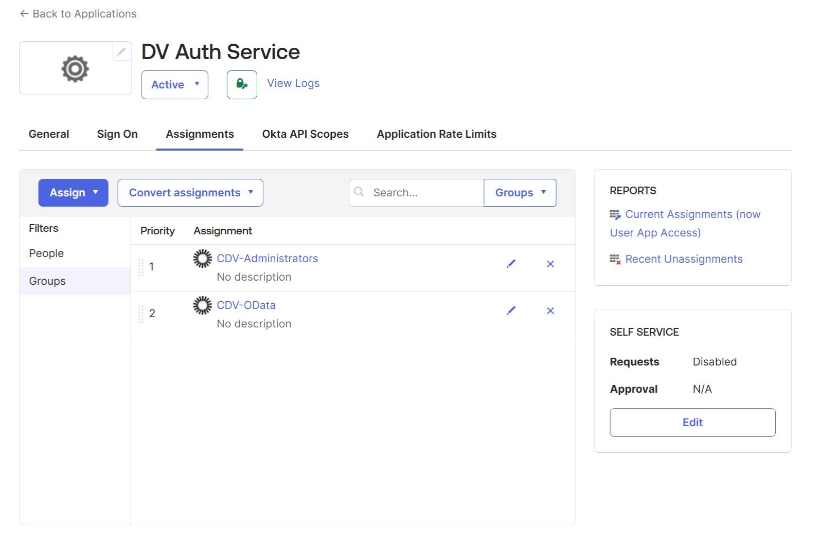Image resolution: width=837 pixels, height=550 pixels.
Task: Remove the CDV-OData group assignment
Action: click(550, 310)
